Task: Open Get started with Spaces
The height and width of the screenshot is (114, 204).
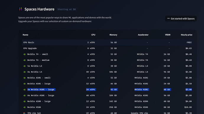Action: [x=181, y=19]
